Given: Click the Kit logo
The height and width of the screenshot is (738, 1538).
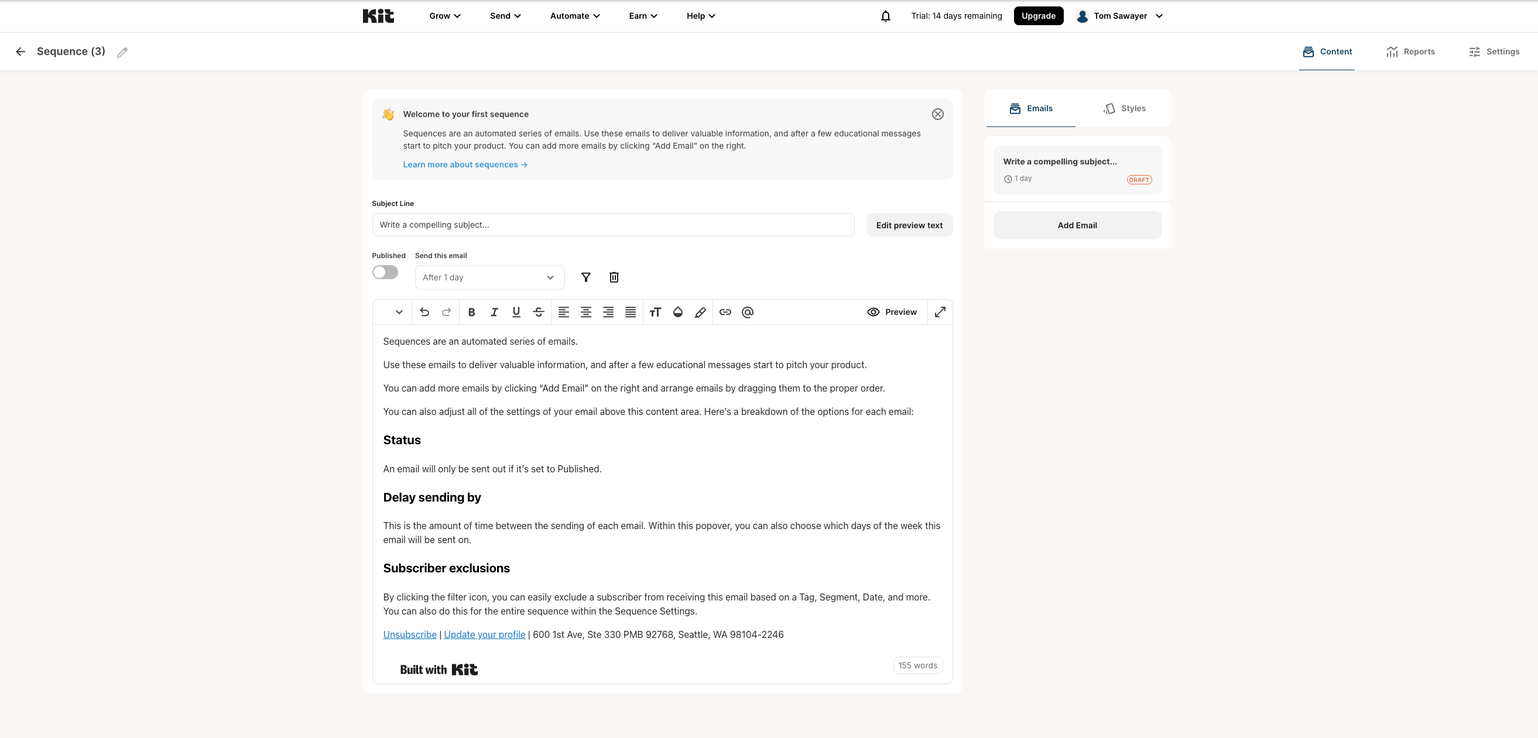Looking at the screenshot, I should pos(378,16).
